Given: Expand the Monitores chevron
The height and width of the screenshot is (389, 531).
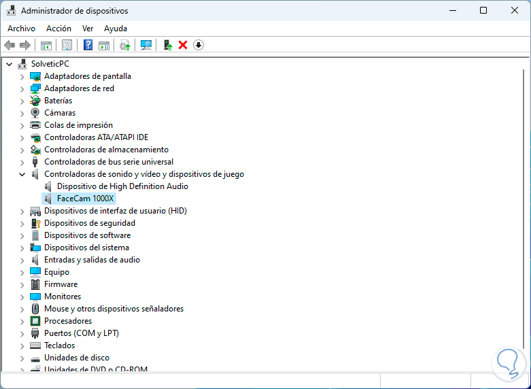Looking at the screenshot, I should [x=22, y=297].
